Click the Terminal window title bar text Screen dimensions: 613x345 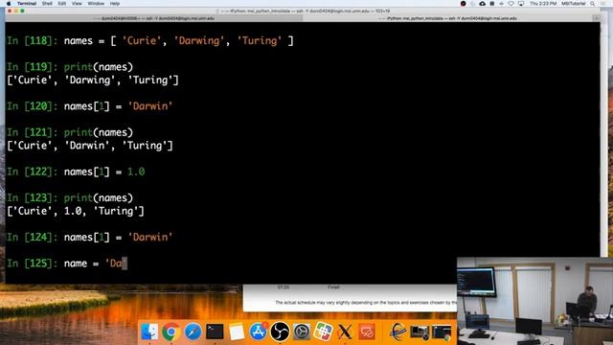tap(306, 11)
